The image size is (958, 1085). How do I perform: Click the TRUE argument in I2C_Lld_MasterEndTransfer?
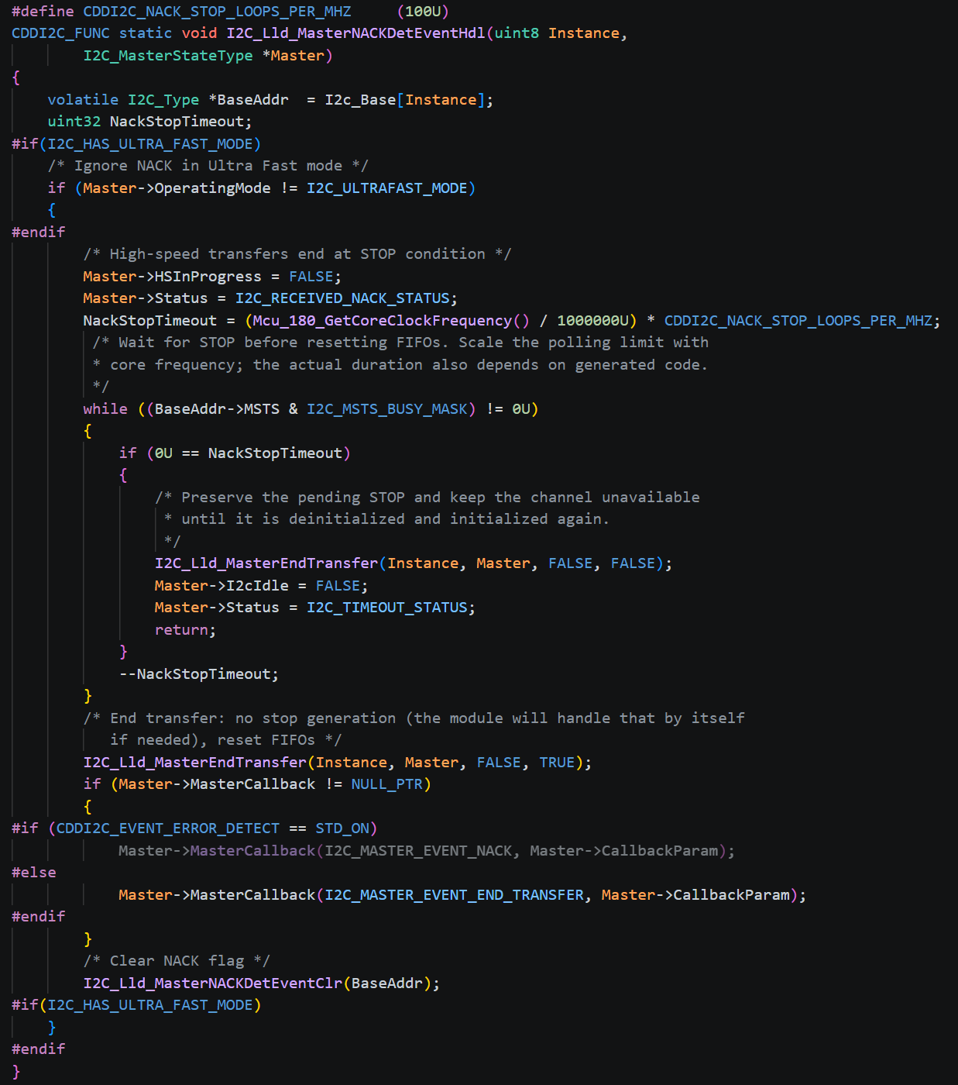[557, 763]
